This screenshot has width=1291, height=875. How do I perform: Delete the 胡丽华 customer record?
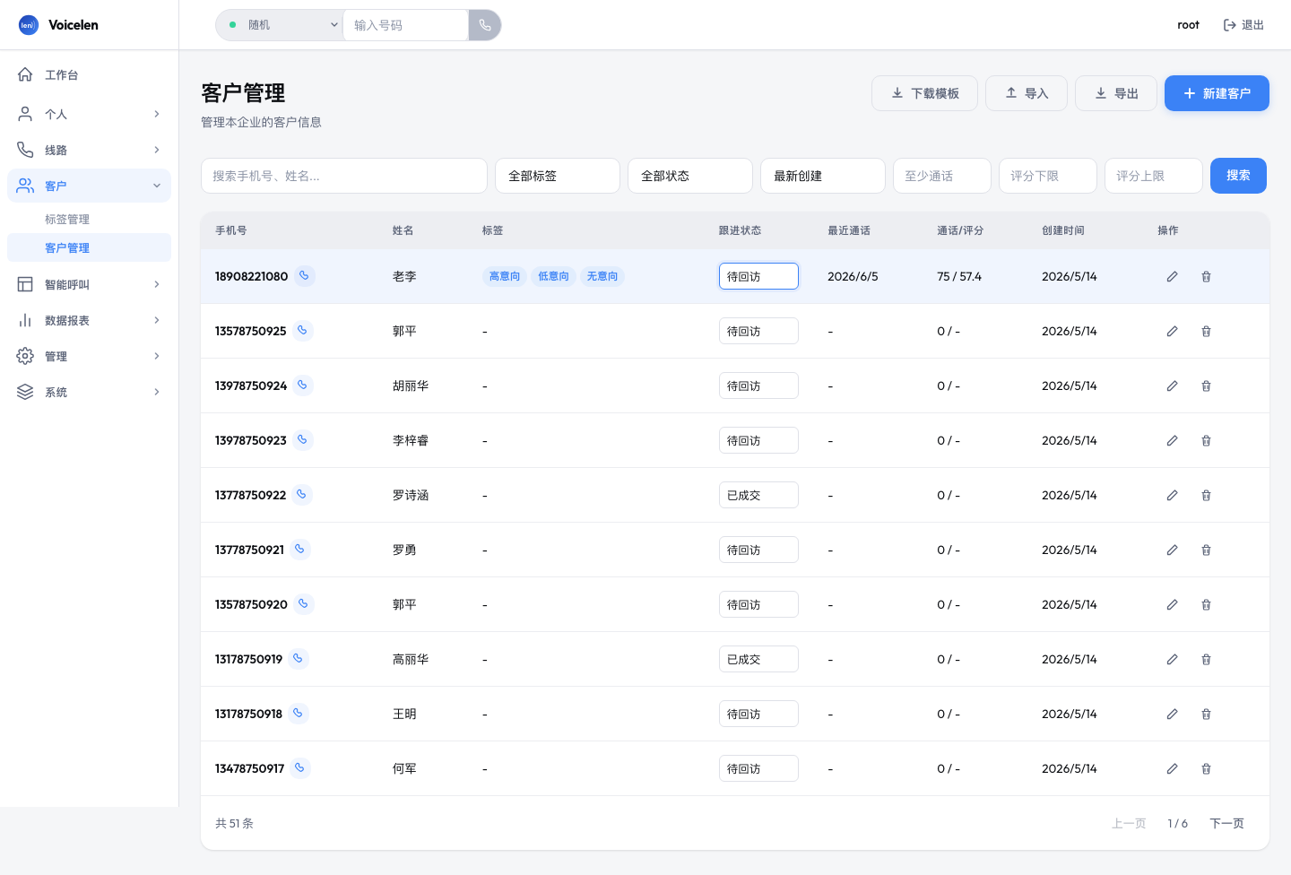click(x=1206, y=386)
